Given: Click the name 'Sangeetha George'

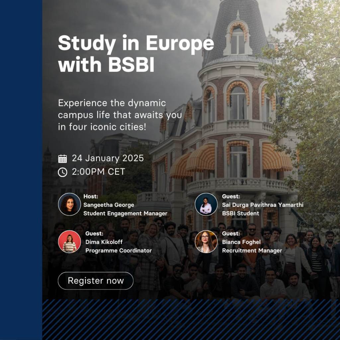Looking at the screenshot, I should (109, 205).
